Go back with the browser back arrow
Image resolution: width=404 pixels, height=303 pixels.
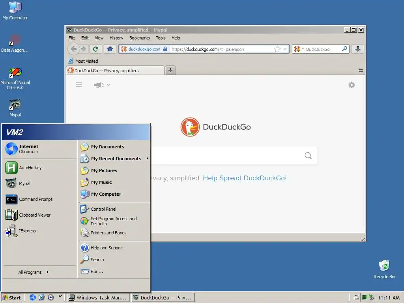pos(74,49)
